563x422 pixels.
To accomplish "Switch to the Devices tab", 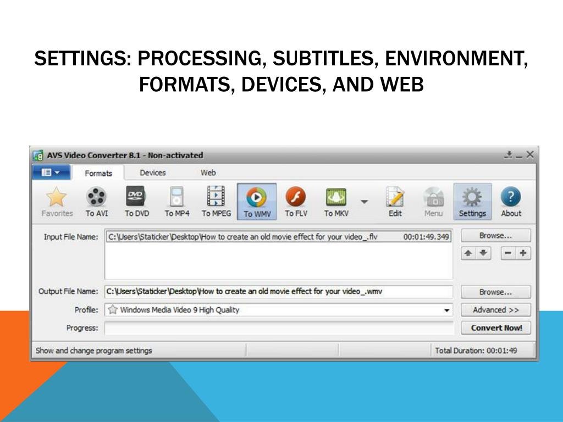I will (153, 173).
